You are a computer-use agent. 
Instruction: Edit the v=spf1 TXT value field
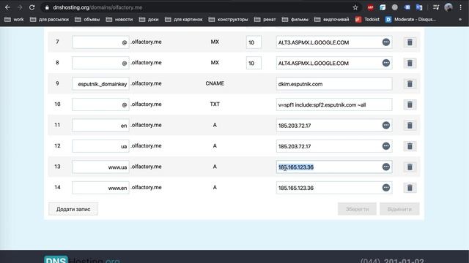[x=334, y=104]
